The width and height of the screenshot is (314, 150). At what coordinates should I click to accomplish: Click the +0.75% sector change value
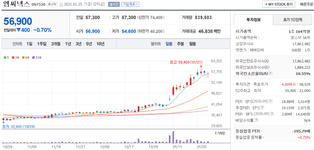(x=304, y=137)
